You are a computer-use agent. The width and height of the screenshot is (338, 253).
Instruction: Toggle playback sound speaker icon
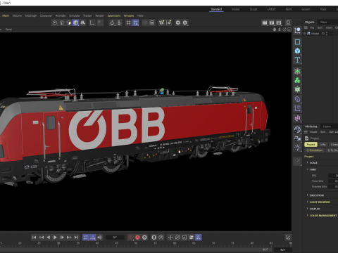point(100,238)
